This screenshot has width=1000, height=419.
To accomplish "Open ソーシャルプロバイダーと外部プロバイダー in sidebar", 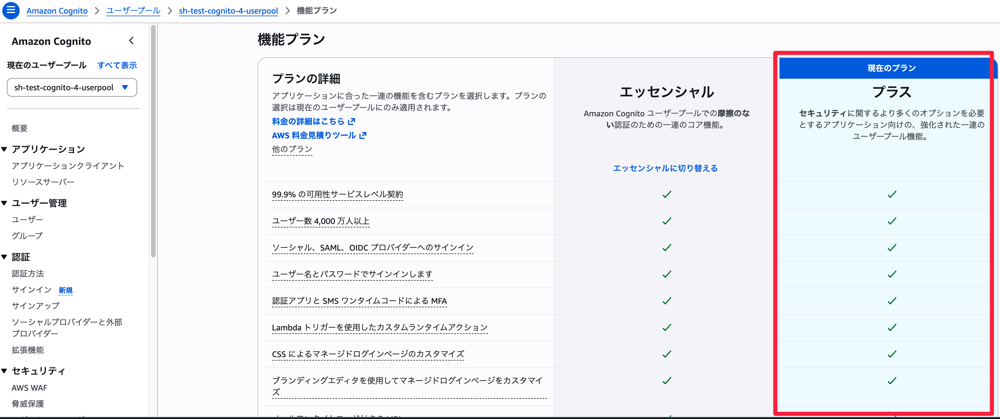I will point(67,328).
